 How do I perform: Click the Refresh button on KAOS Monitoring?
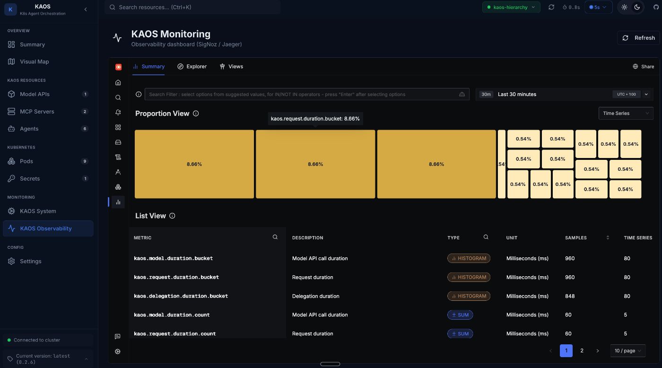[x=639, y=38]
